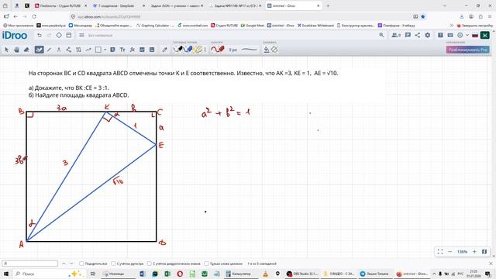Click the iDroo logo

click(15, 36)
